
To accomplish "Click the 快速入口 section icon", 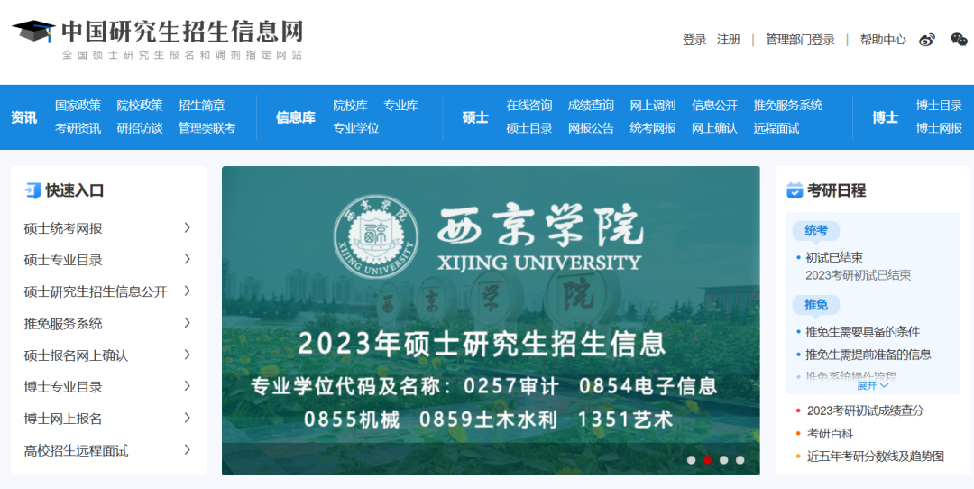I will coord(32,190).
